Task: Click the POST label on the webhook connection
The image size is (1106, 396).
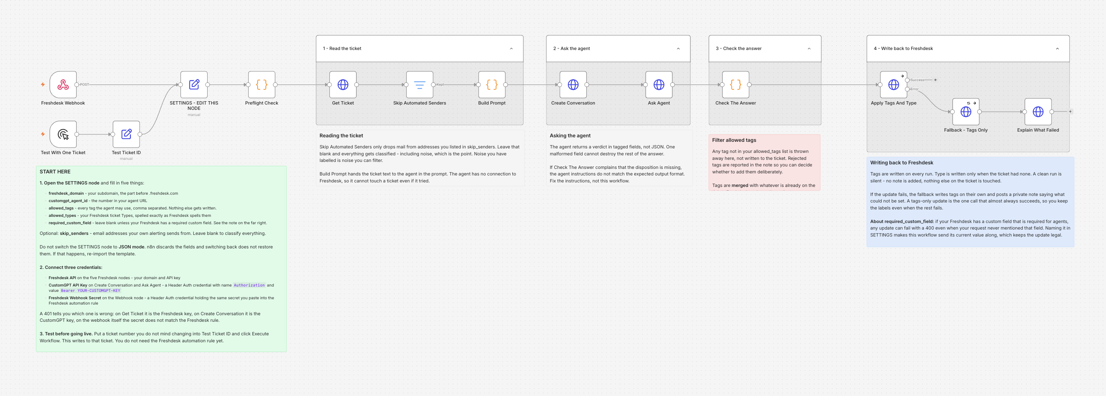Action: 85,84
